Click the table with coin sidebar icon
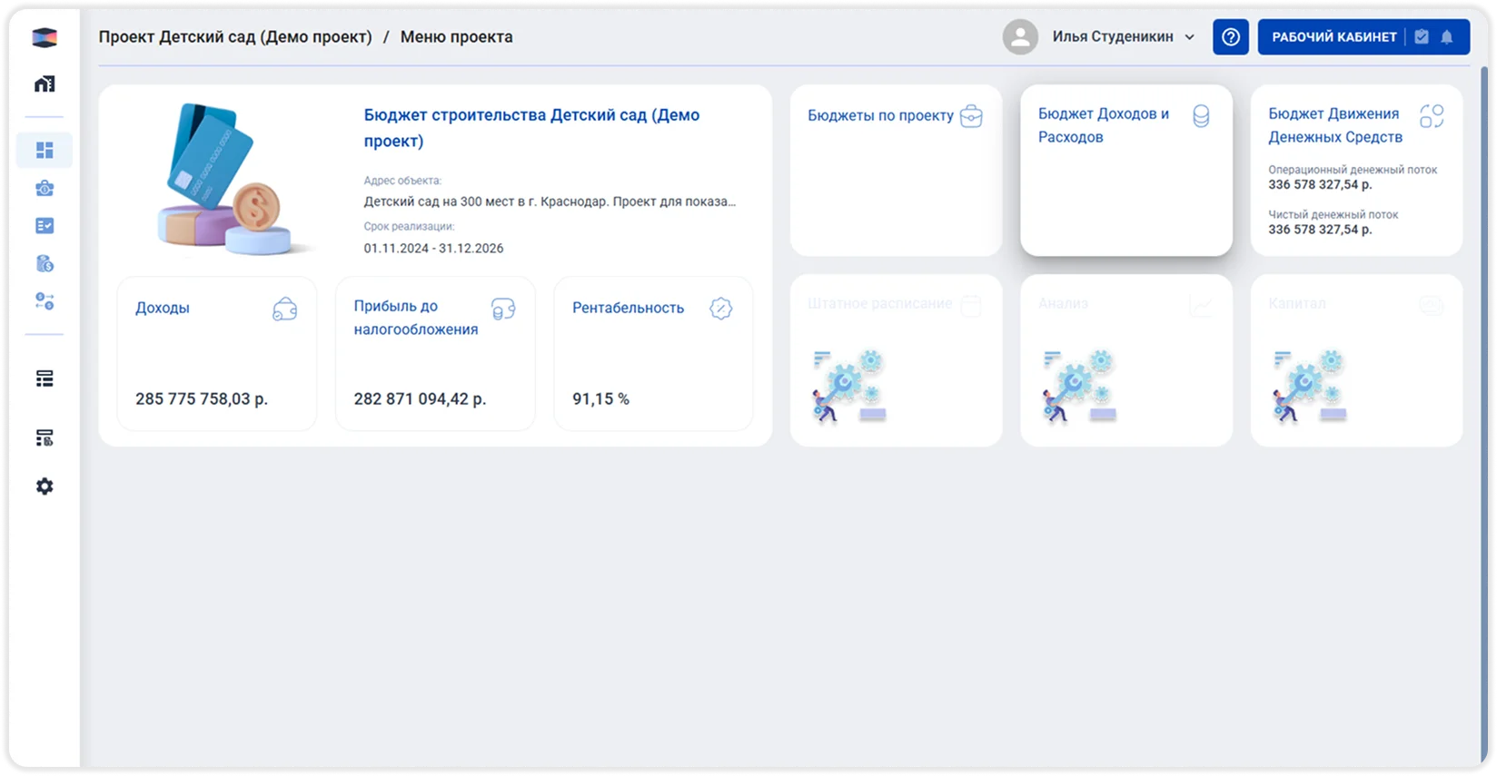 point(45,438)
